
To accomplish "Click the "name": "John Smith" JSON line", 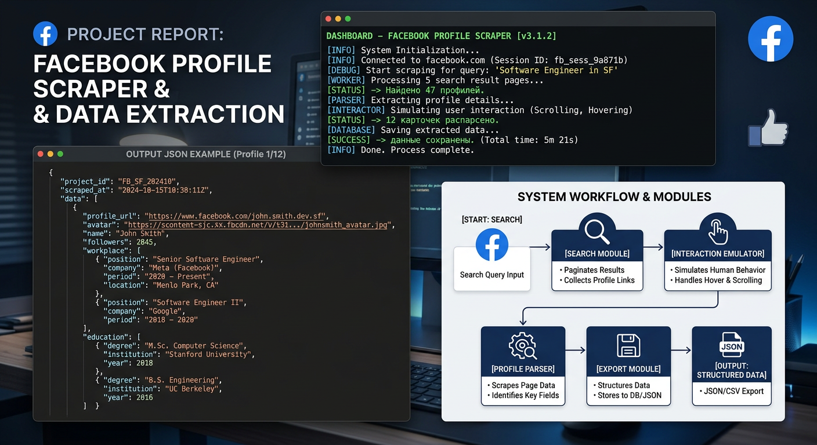I will pyautogui.click(x=126, y=234).
